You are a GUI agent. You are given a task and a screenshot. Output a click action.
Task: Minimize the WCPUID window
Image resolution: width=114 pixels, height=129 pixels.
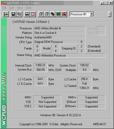click(x=102, y=3)
